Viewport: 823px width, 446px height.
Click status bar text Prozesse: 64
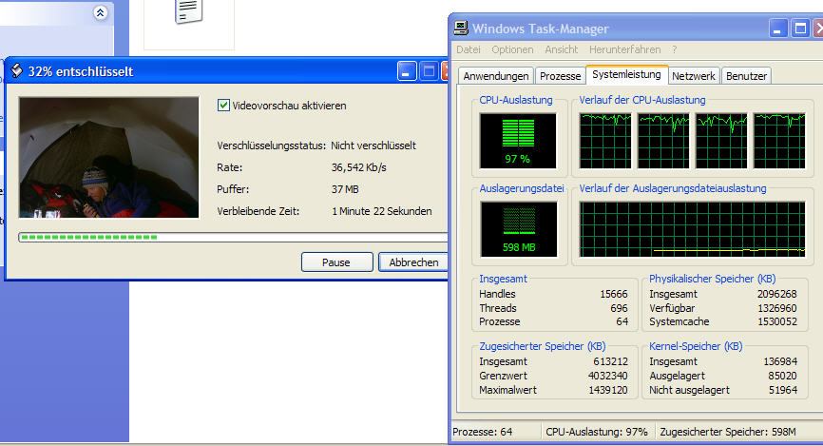(483, 432)
